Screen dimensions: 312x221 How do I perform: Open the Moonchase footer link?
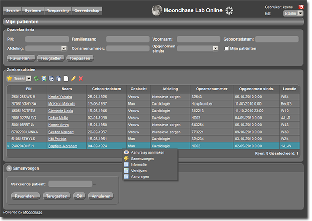tap(33, 212)
